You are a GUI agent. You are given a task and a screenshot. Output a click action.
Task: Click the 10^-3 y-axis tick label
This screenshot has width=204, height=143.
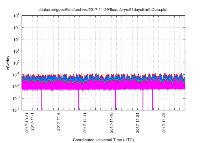coord(16,98)
